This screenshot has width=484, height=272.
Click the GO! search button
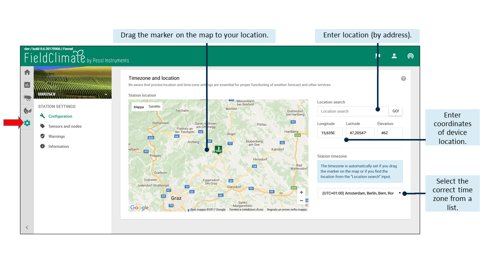click(x=396, y=111)
